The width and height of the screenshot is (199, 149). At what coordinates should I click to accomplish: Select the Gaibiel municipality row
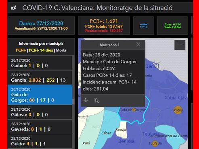pyautogui.click(x=40, y=63)
